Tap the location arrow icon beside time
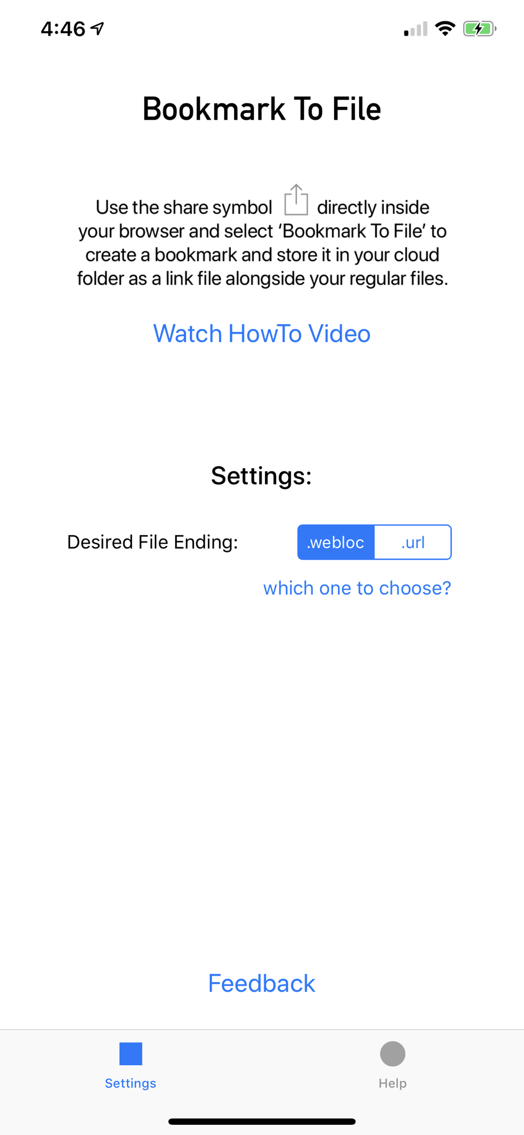Screen dimensions: 524x1135 click(x=98, y=28)
